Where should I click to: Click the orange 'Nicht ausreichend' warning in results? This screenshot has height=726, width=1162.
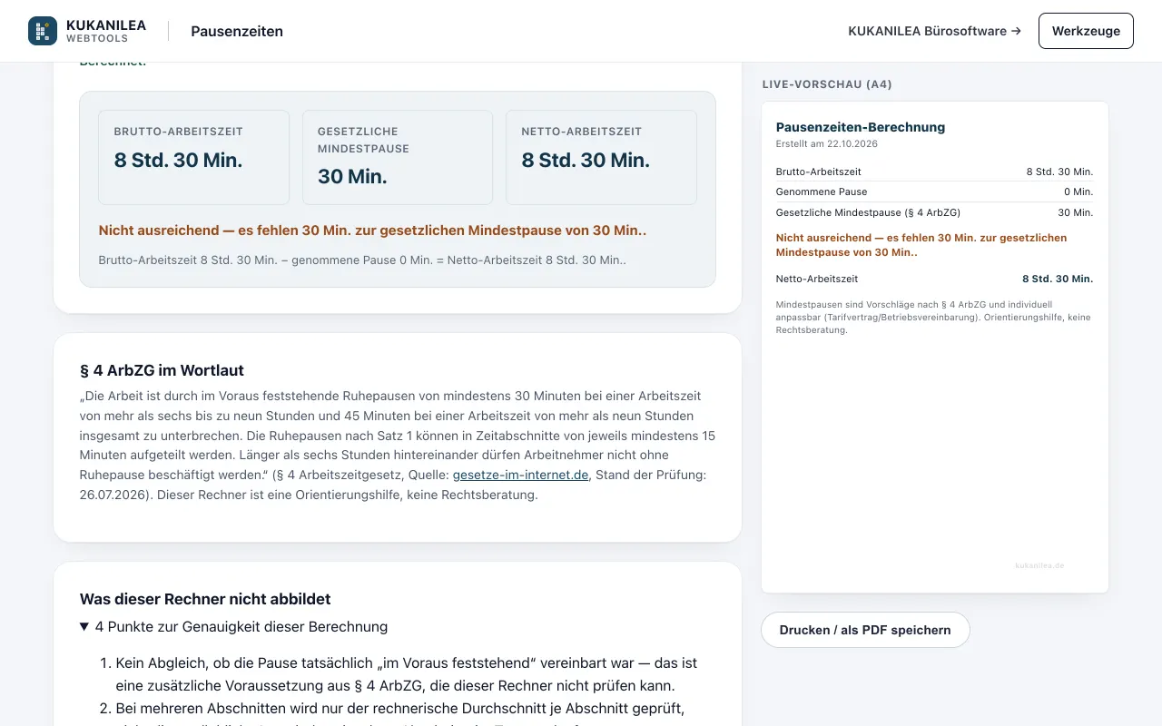point(372,231)
